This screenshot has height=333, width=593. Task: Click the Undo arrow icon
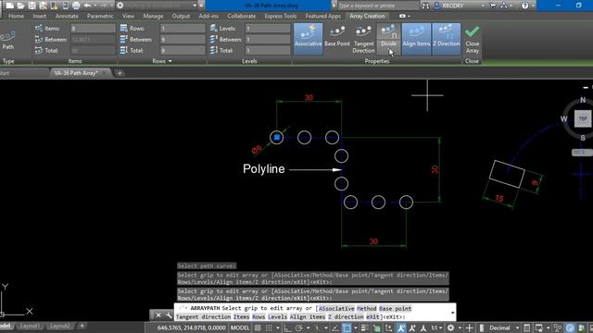coord(87,6)
